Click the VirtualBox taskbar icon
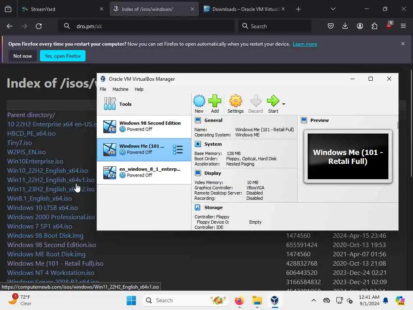Image resolution: width=413 pixels, height=310 pixels. [274, 300]
